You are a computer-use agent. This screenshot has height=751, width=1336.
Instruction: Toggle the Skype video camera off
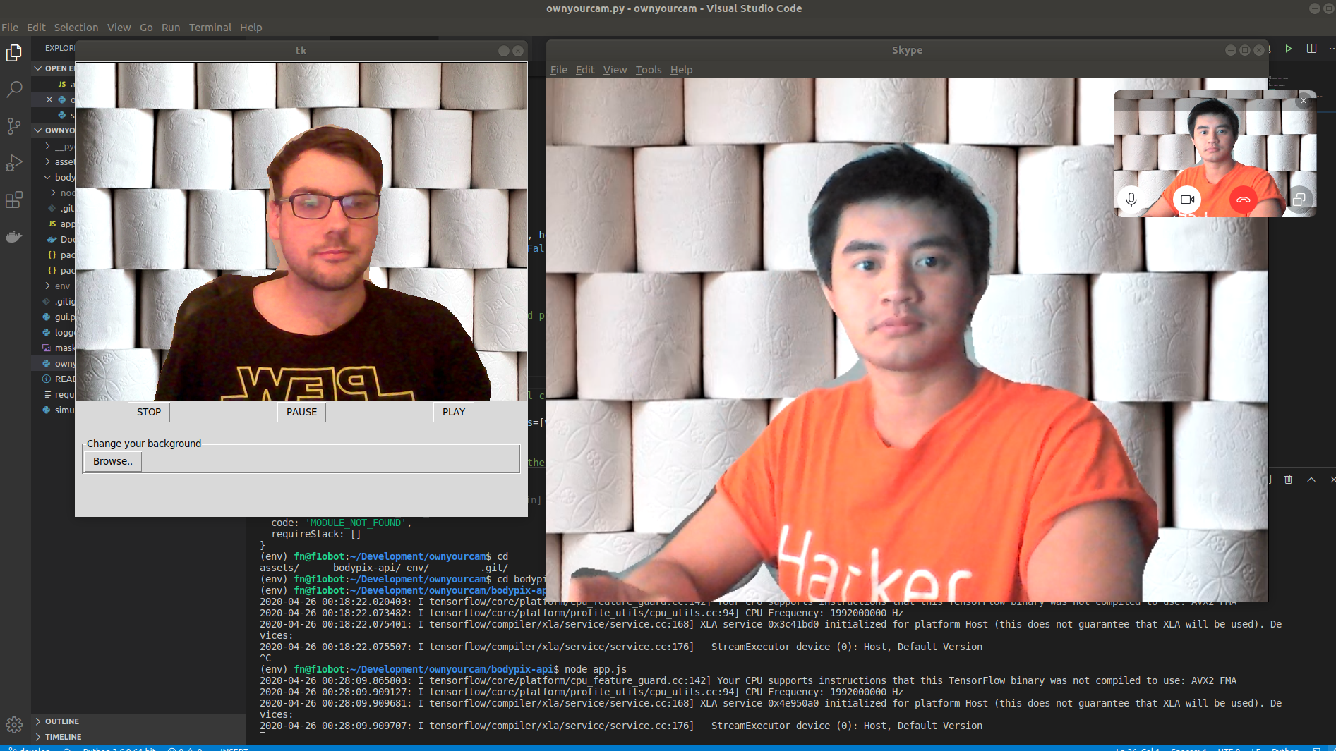(1187, 200)
